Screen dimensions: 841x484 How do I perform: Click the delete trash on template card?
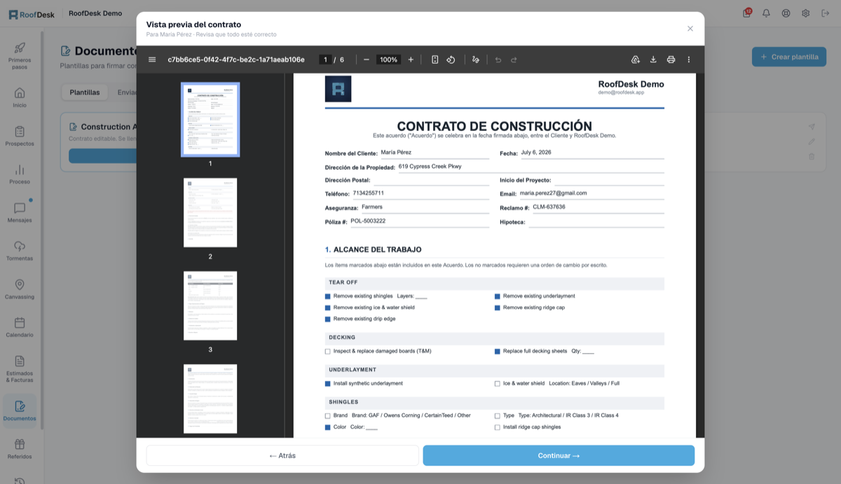click(x=812, y=156)
